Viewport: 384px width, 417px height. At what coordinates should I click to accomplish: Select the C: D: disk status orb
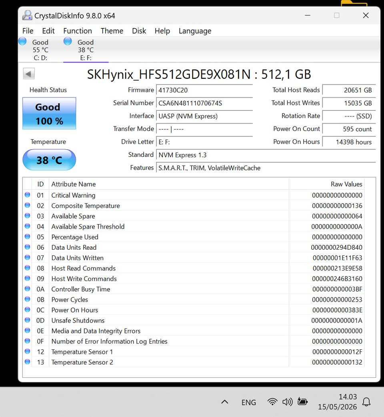[x=22, y=41]
